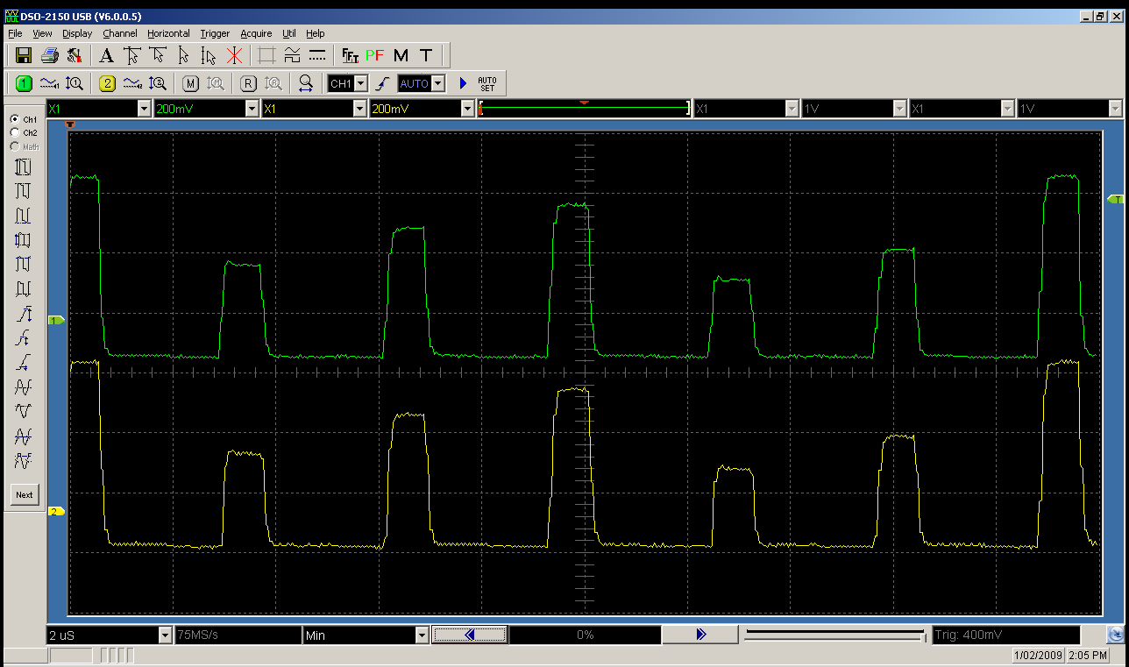Open the Acquire menu
The height and width of the screenshot is (667, 1129).
coord(256,33)
